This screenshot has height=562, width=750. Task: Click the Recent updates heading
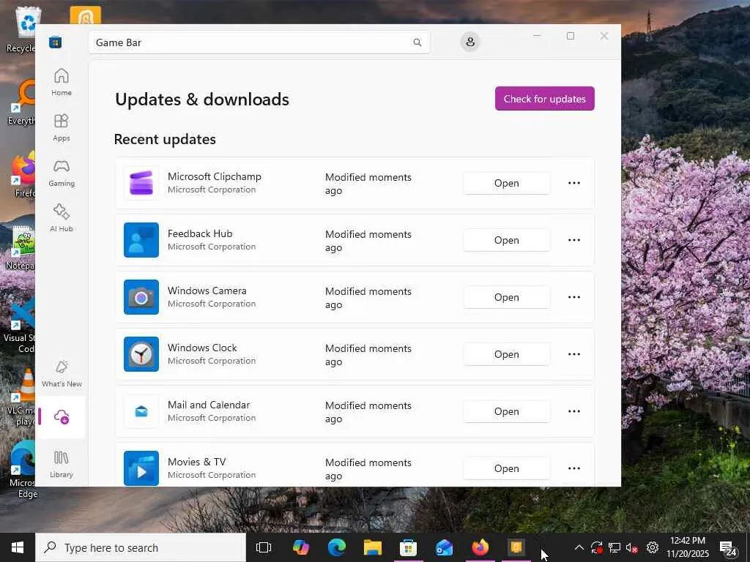(x=165, y=139)
